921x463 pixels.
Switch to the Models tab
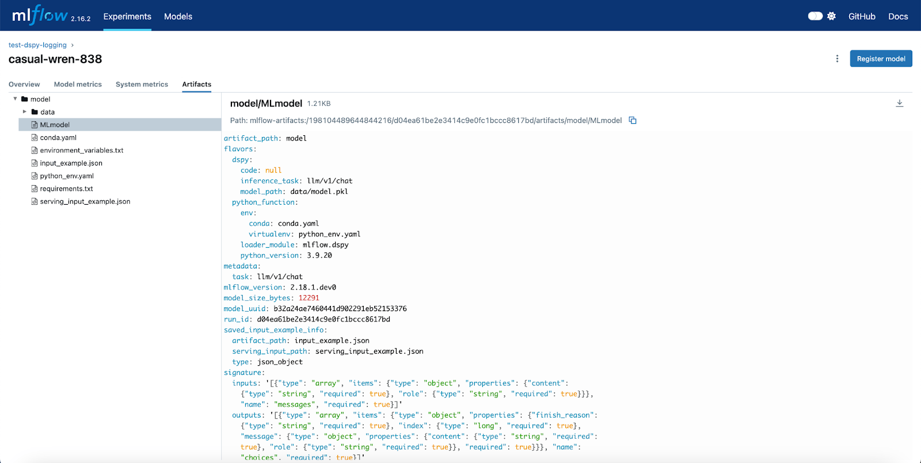click(178, 17)
